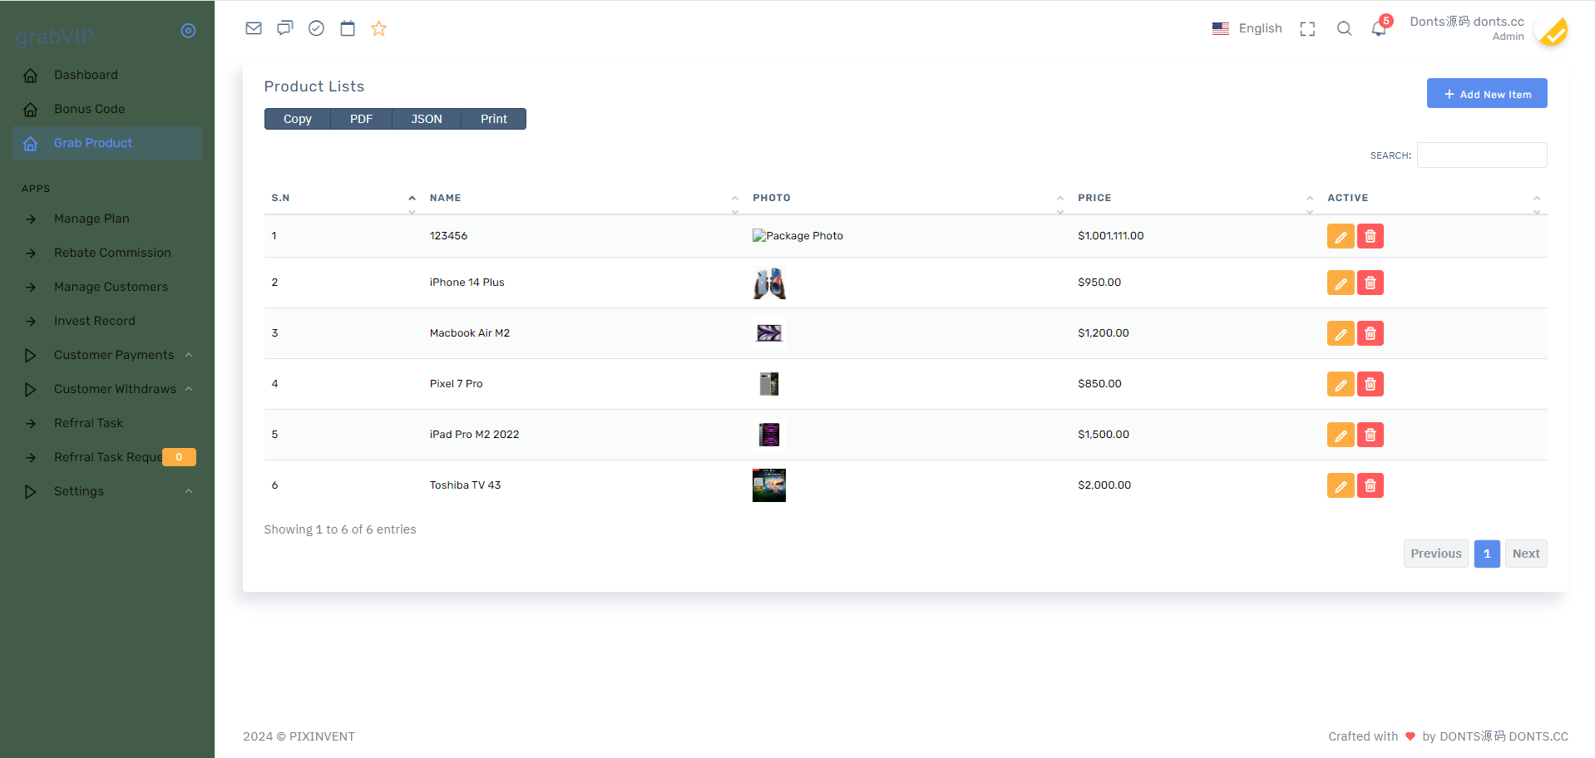The width and height of the screenshot is (1595, 758).
Task: Toggle the sidebar collapse radio icon
Action: click(189, 31)
